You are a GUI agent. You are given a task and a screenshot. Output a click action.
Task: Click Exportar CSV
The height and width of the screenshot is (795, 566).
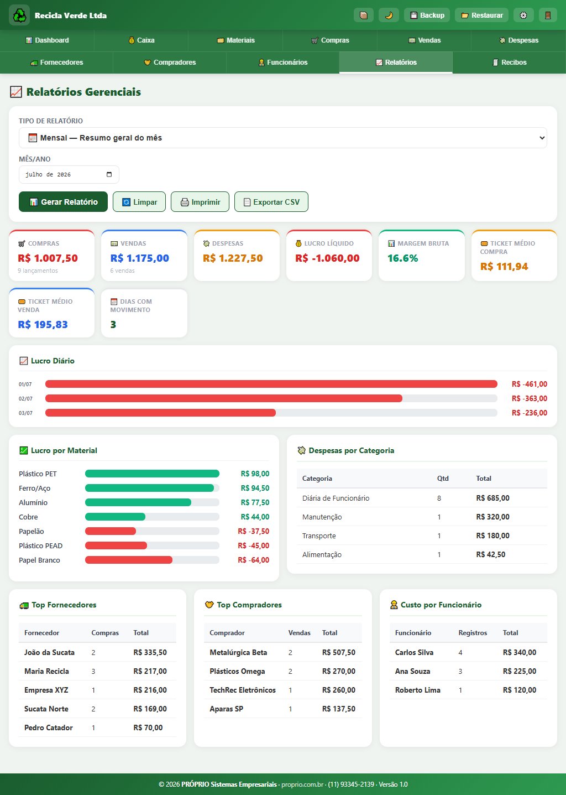271,202
